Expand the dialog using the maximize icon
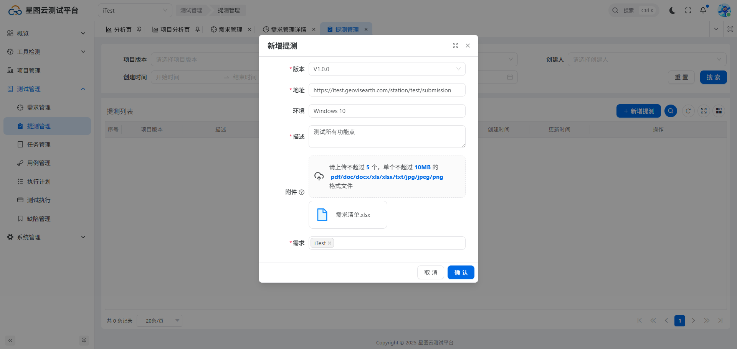 [x=455, y=46]
